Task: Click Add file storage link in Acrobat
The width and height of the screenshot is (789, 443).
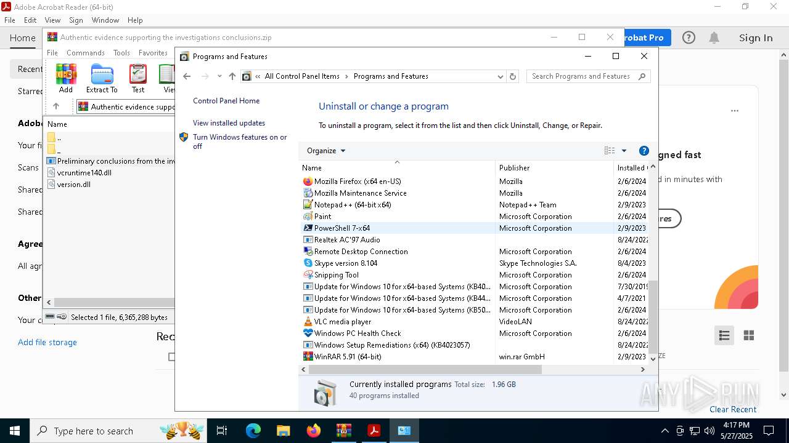Action: pos(47,342)
